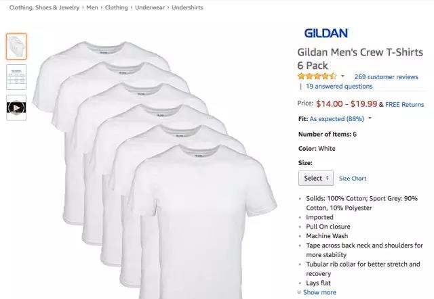This screenshot has width=434, height=299.
Task: Click the main white T-shirts product image
Action: point(155,168)
